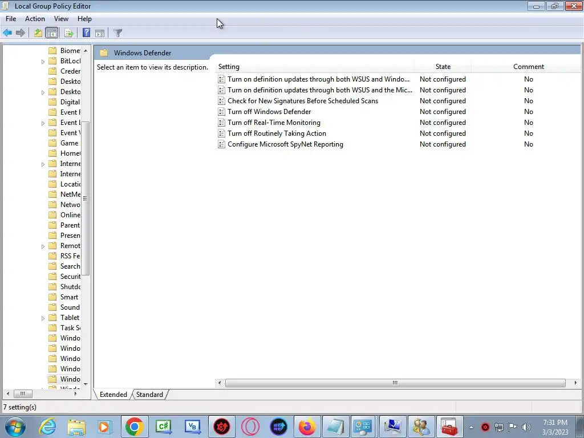Click settings list horizontal scrollbar thumb

coord(395,383)
